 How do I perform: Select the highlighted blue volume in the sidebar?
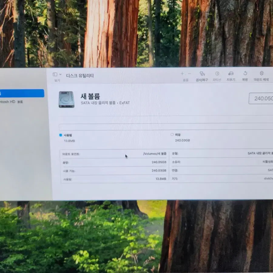coord(22,93)
